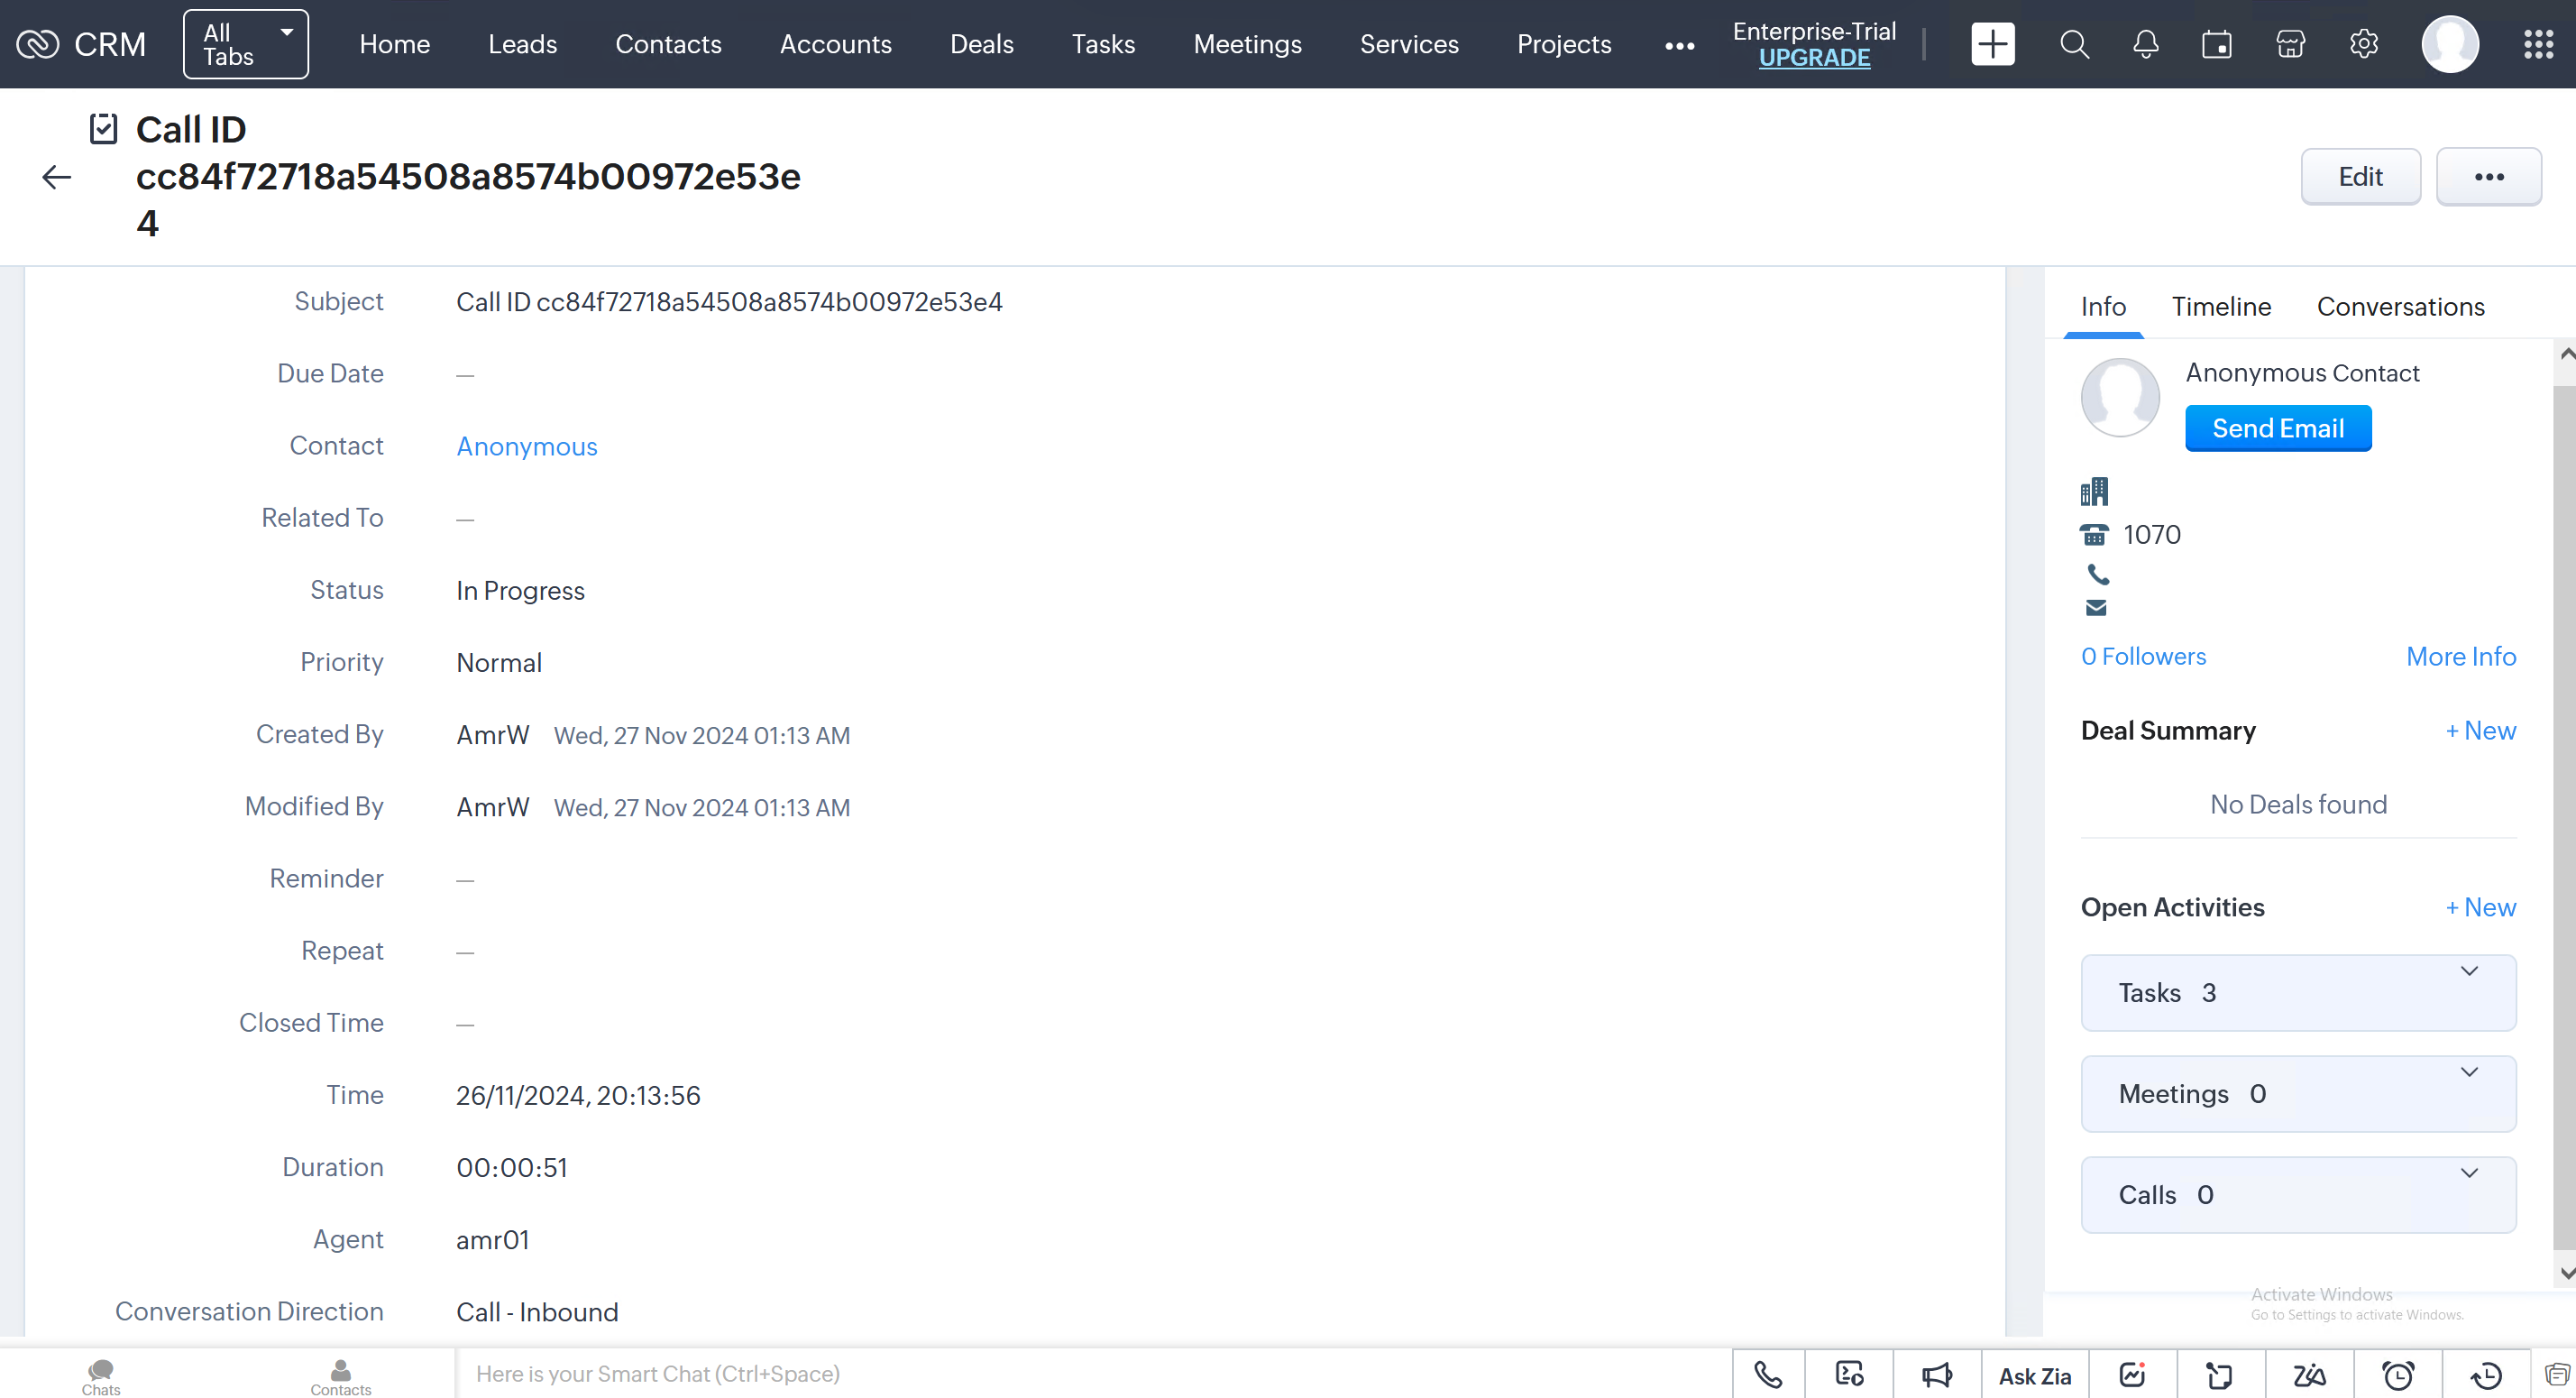Click the Send Email button

click(2278, 427)
